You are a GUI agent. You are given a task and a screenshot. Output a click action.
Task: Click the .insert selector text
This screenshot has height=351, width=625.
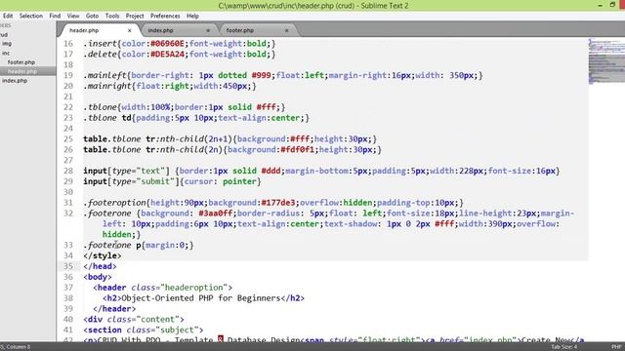100,44
